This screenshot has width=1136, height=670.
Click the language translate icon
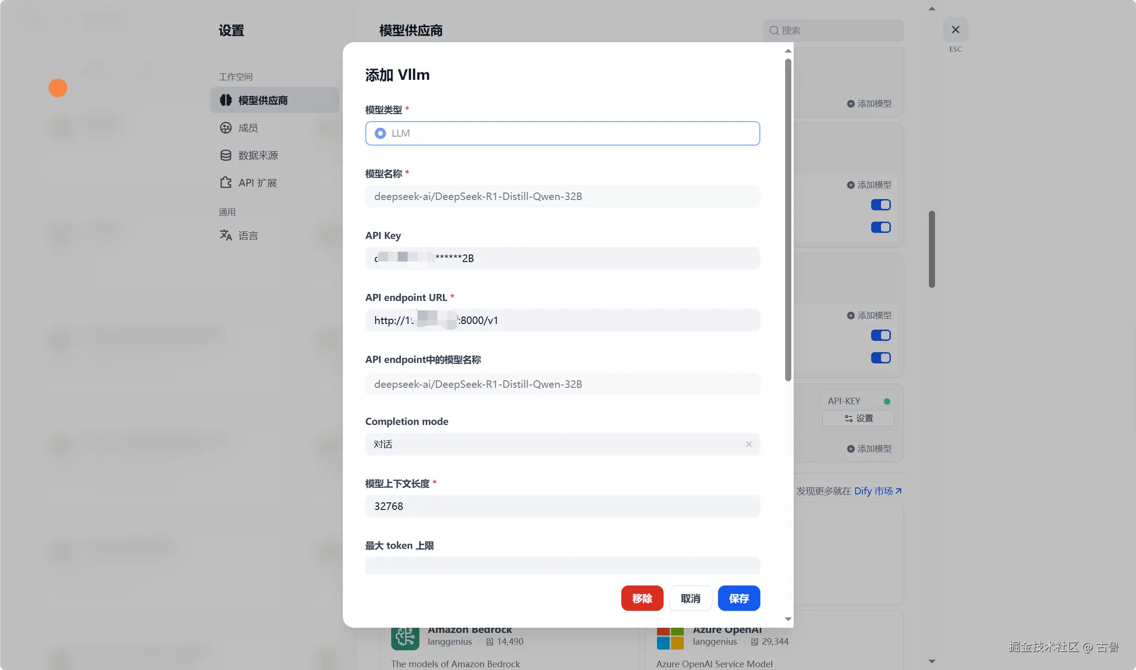pos(226,235)
